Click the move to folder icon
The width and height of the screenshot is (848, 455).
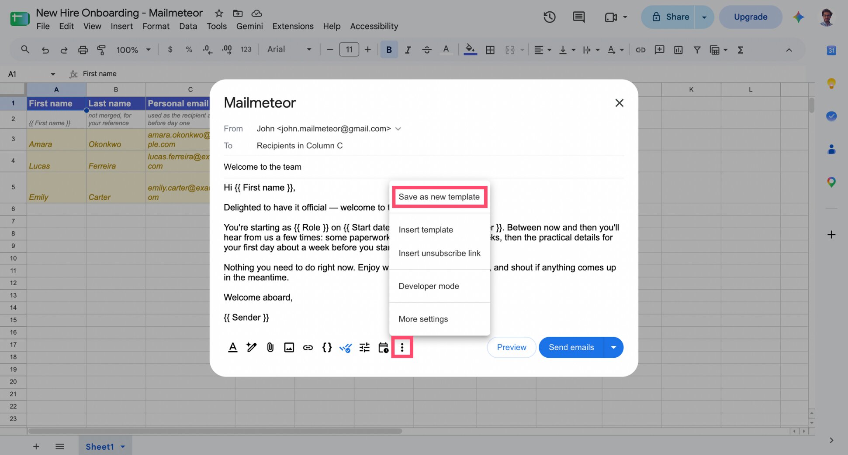tap(238, 13)
